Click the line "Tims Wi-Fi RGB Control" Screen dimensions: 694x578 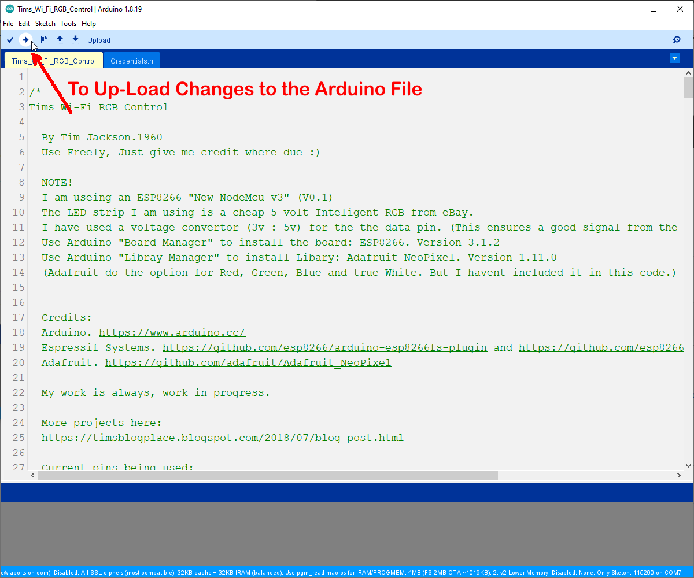pyautogui.click(x=98, y=108)
